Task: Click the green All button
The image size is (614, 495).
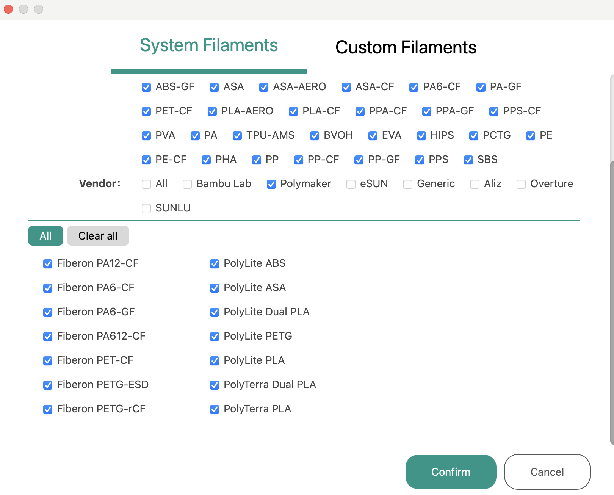Action: (x=45, y=236)
